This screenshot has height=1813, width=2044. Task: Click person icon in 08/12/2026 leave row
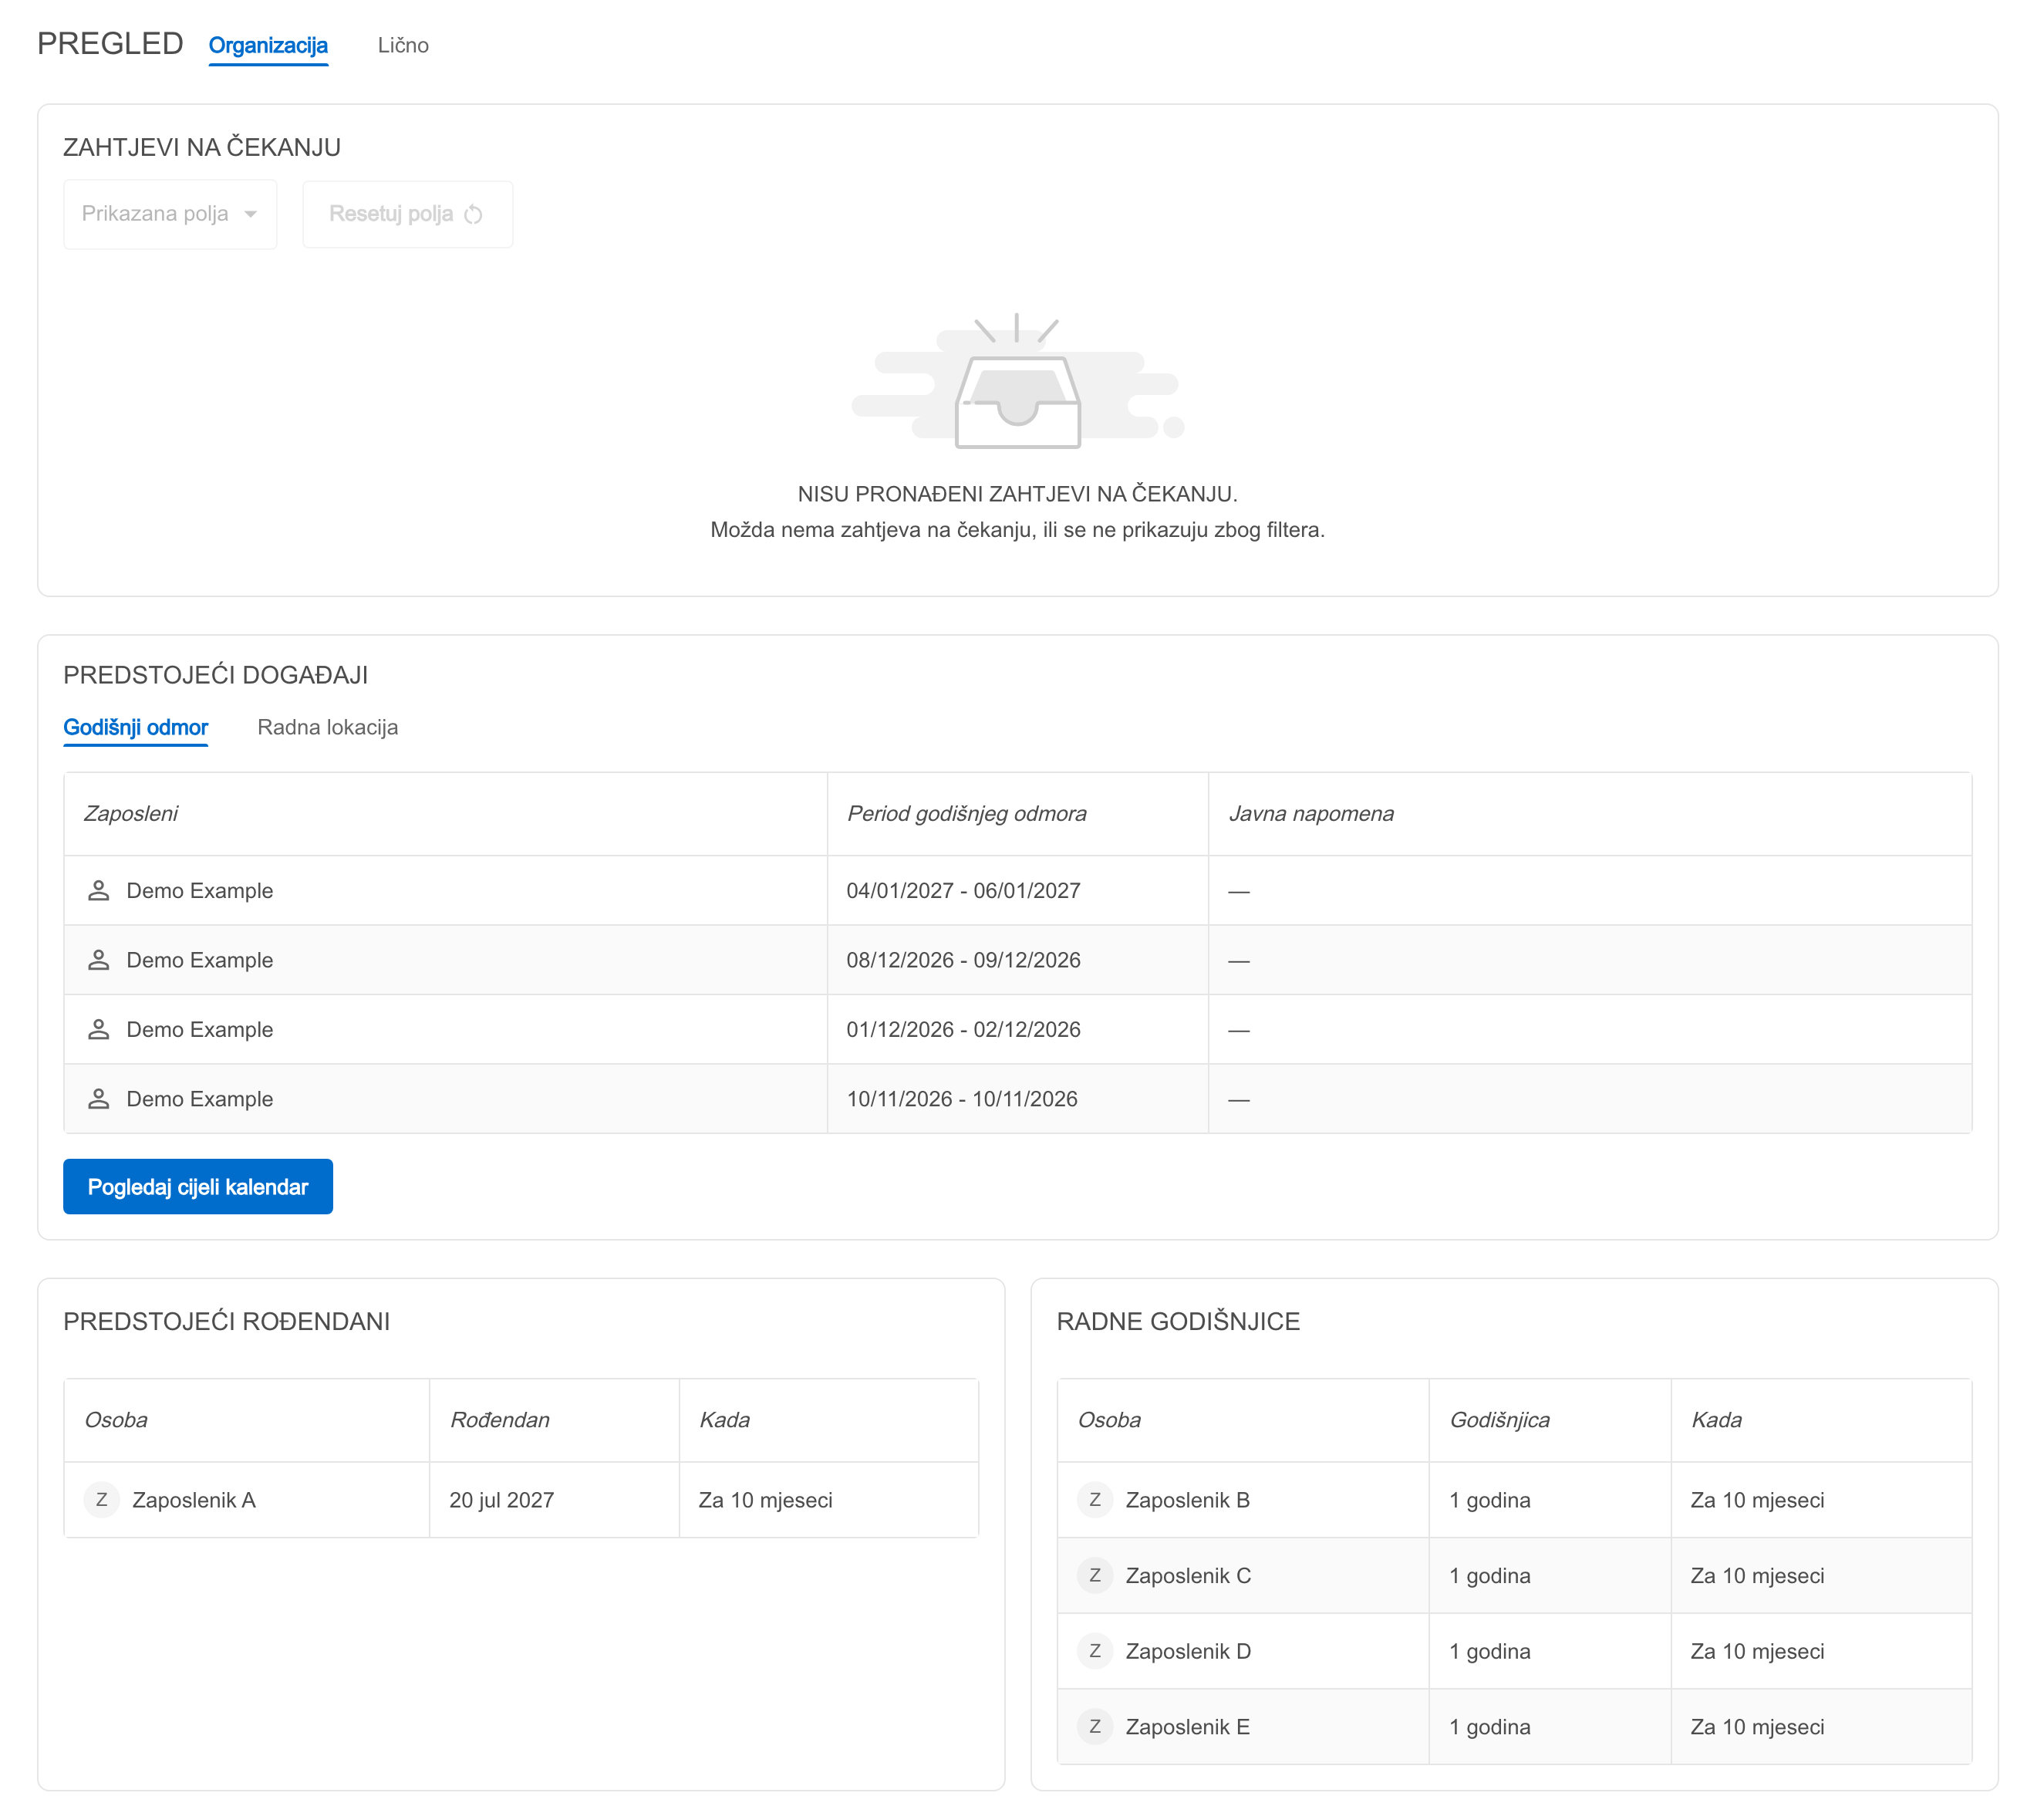(x=98, y=960)
